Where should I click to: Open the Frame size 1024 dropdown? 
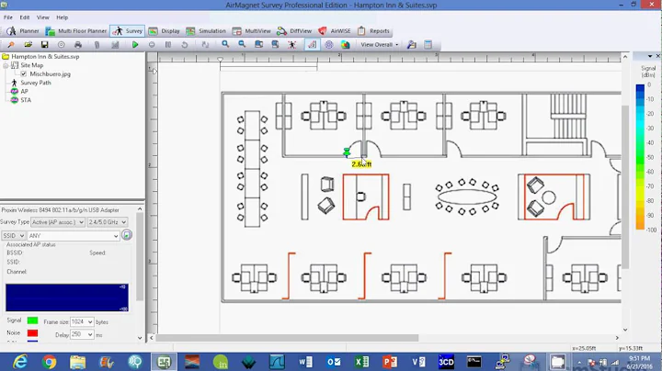pos(82,321)
